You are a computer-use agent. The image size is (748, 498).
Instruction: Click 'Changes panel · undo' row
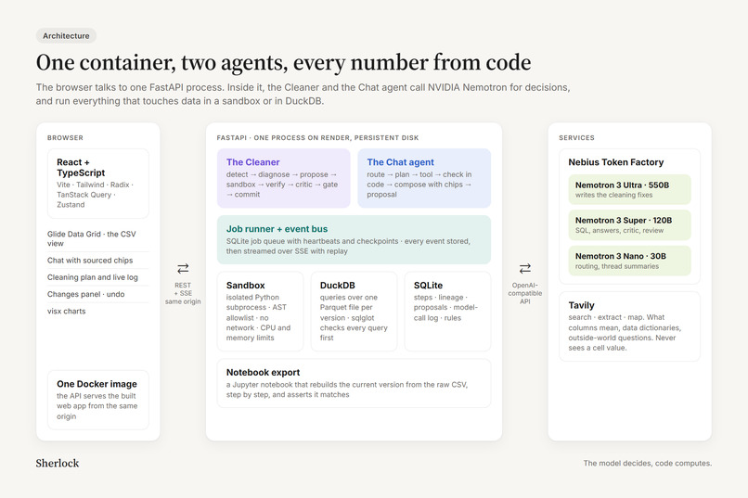97,294
